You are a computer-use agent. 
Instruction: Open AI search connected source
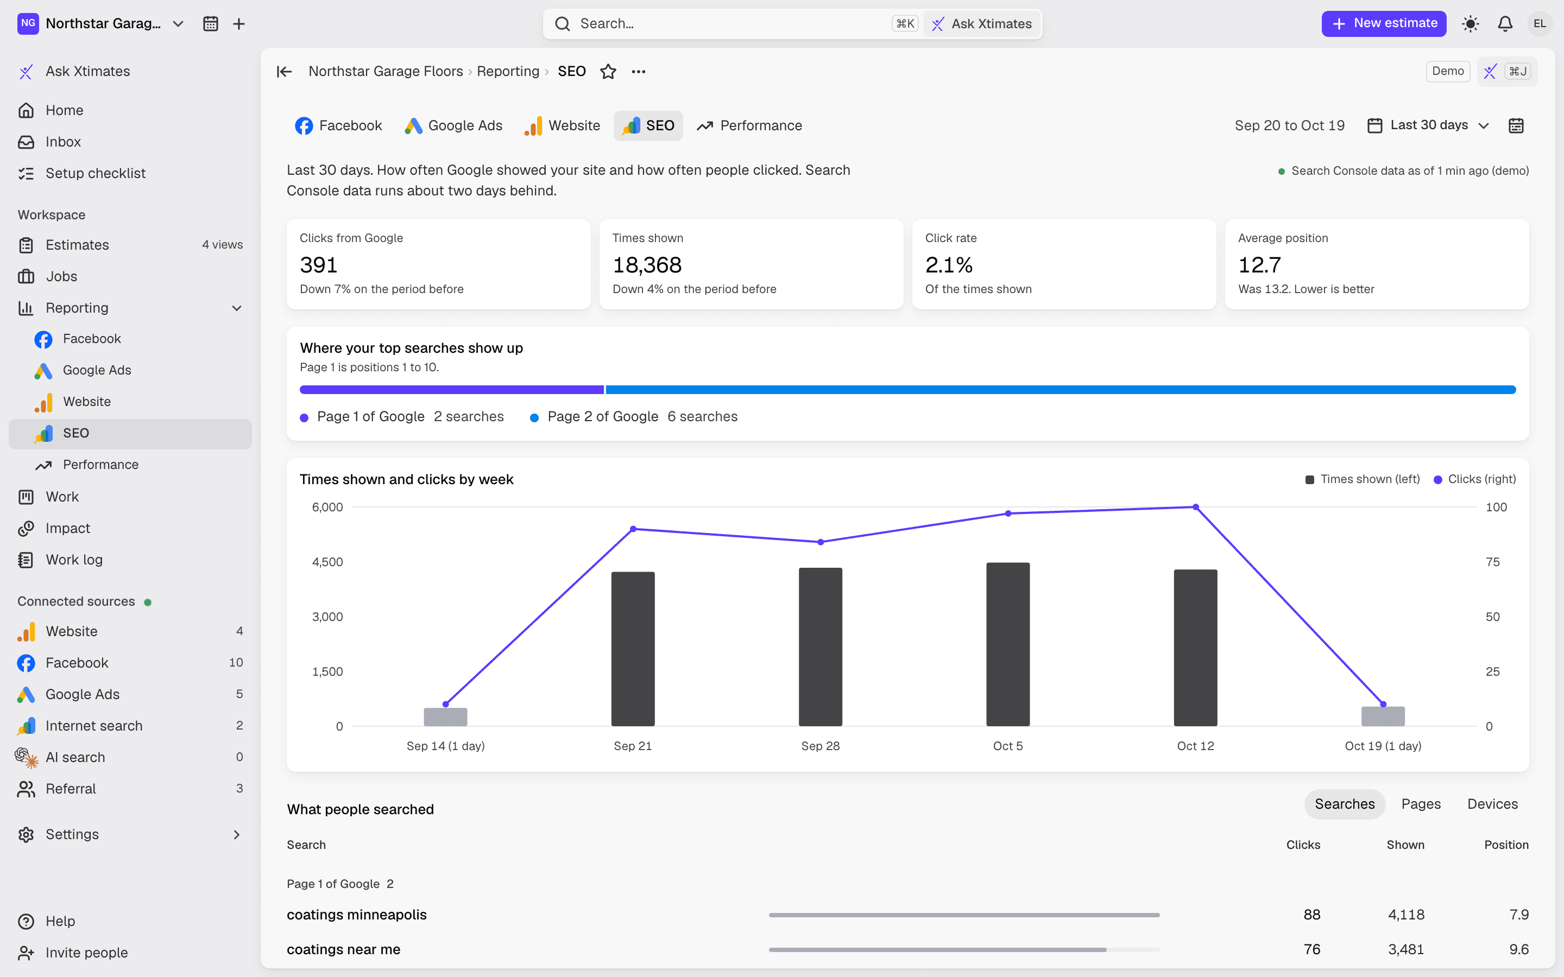[x=130, y=758]
